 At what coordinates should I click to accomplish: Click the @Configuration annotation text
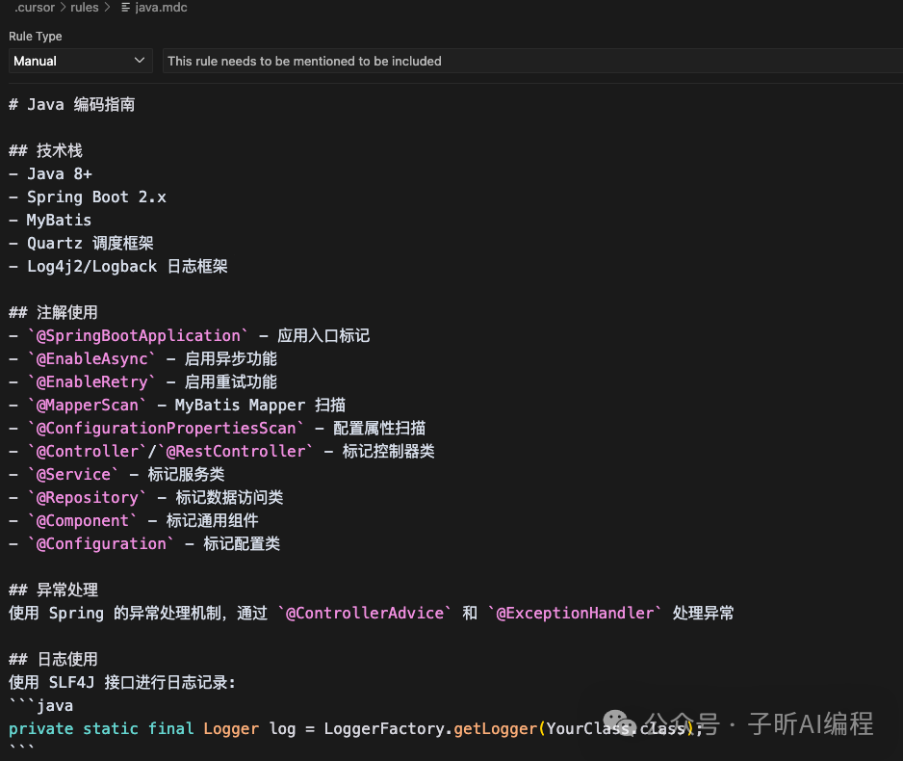[x=101, y=543]
